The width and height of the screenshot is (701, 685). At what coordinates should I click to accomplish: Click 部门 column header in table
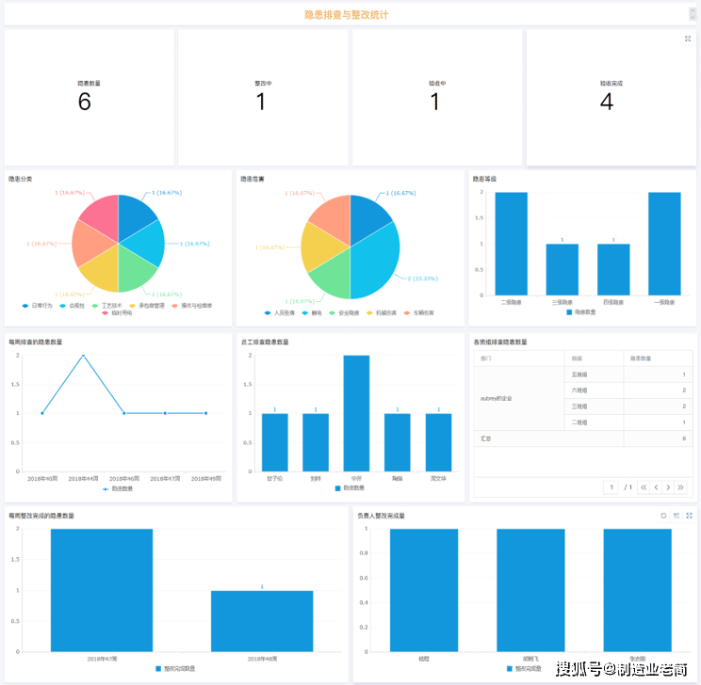coord(486,358)
